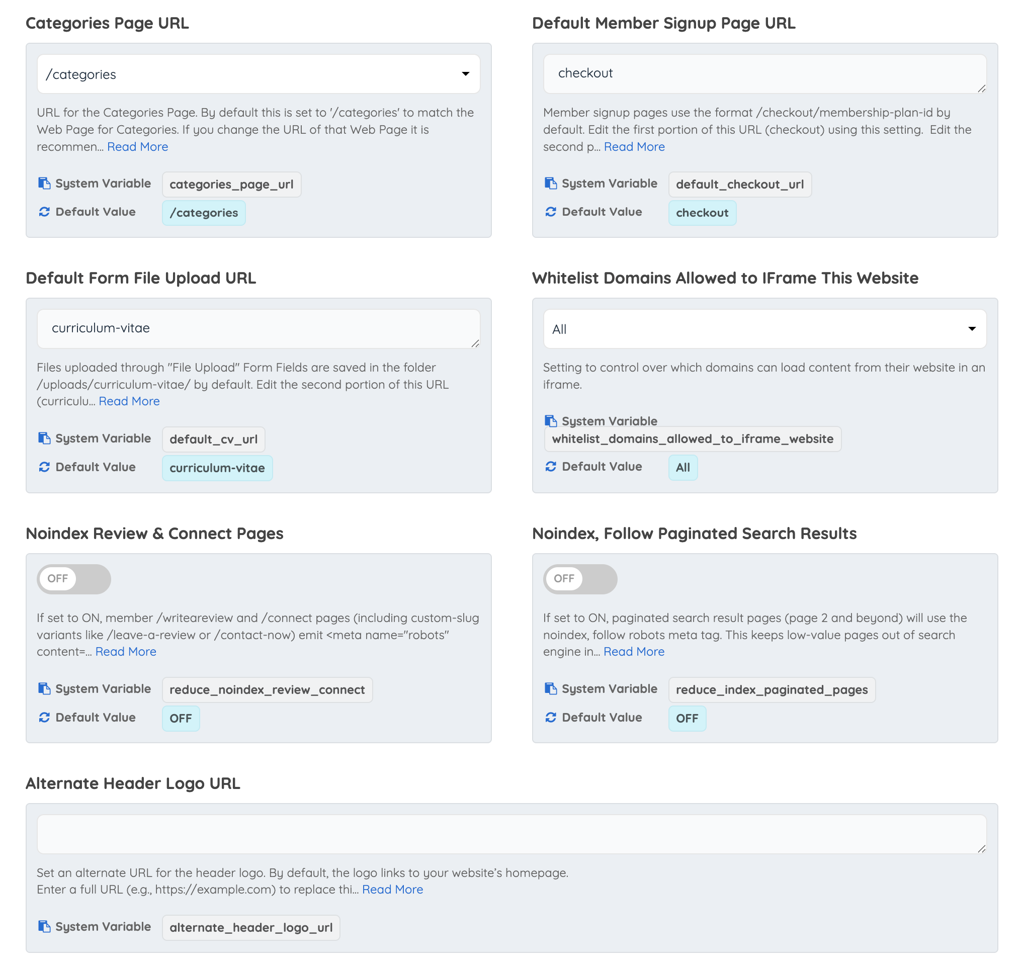Screen dimensions: 1025x967
Task: Click the checkout signup URL text field
Action: (764, 74)
